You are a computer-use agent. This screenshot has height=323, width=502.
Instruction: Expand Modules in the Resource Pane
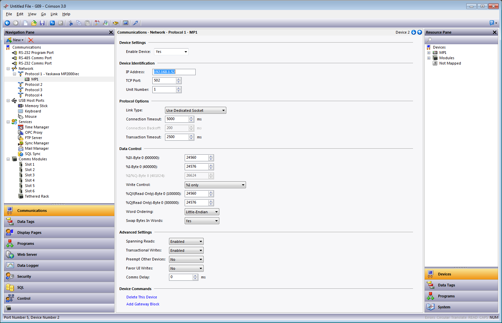(x=429, y=58)
